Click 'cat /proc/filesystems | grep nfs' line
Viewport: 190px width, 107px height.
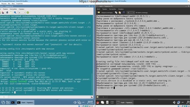32,68
